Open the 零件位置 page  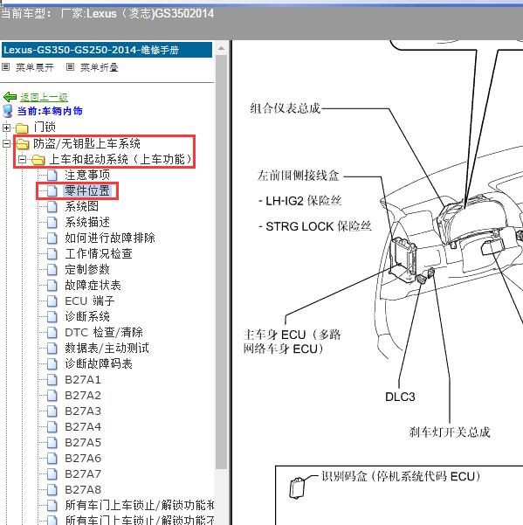(x=87, y=190)
